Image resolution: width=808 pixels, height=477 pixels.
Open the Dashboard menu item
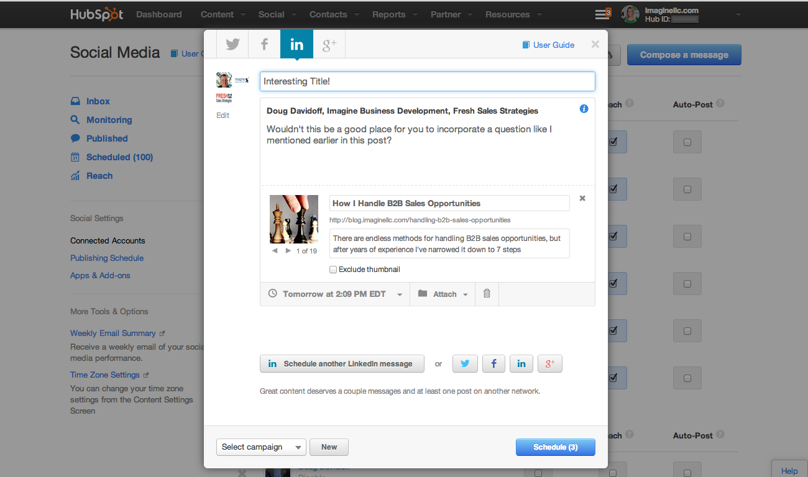159,14
